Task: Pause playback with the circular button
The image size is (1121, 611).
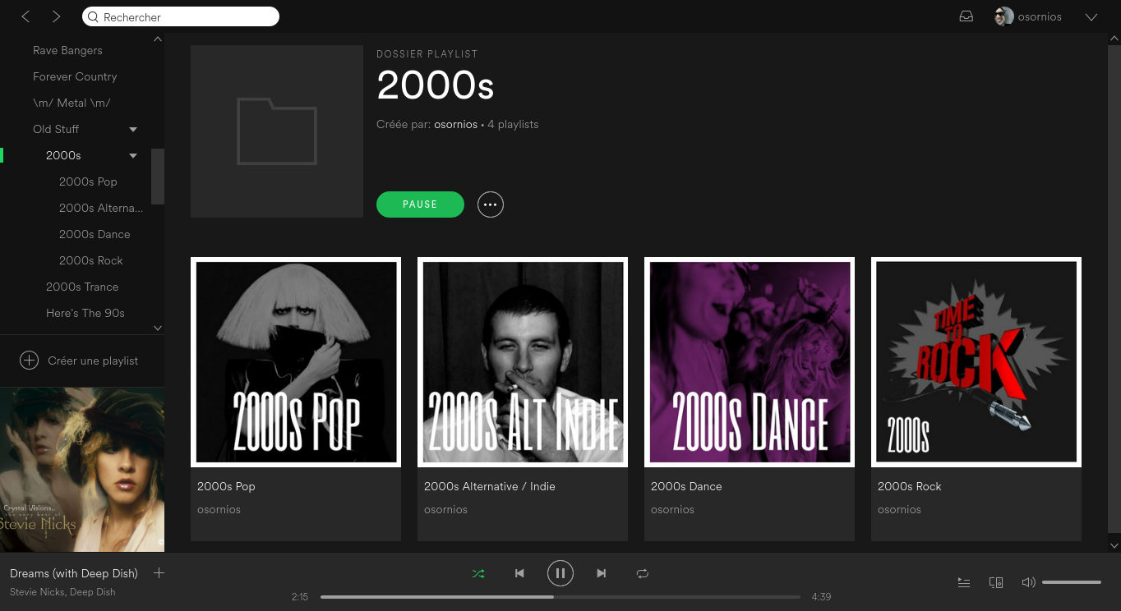Action: click(560, 573)
